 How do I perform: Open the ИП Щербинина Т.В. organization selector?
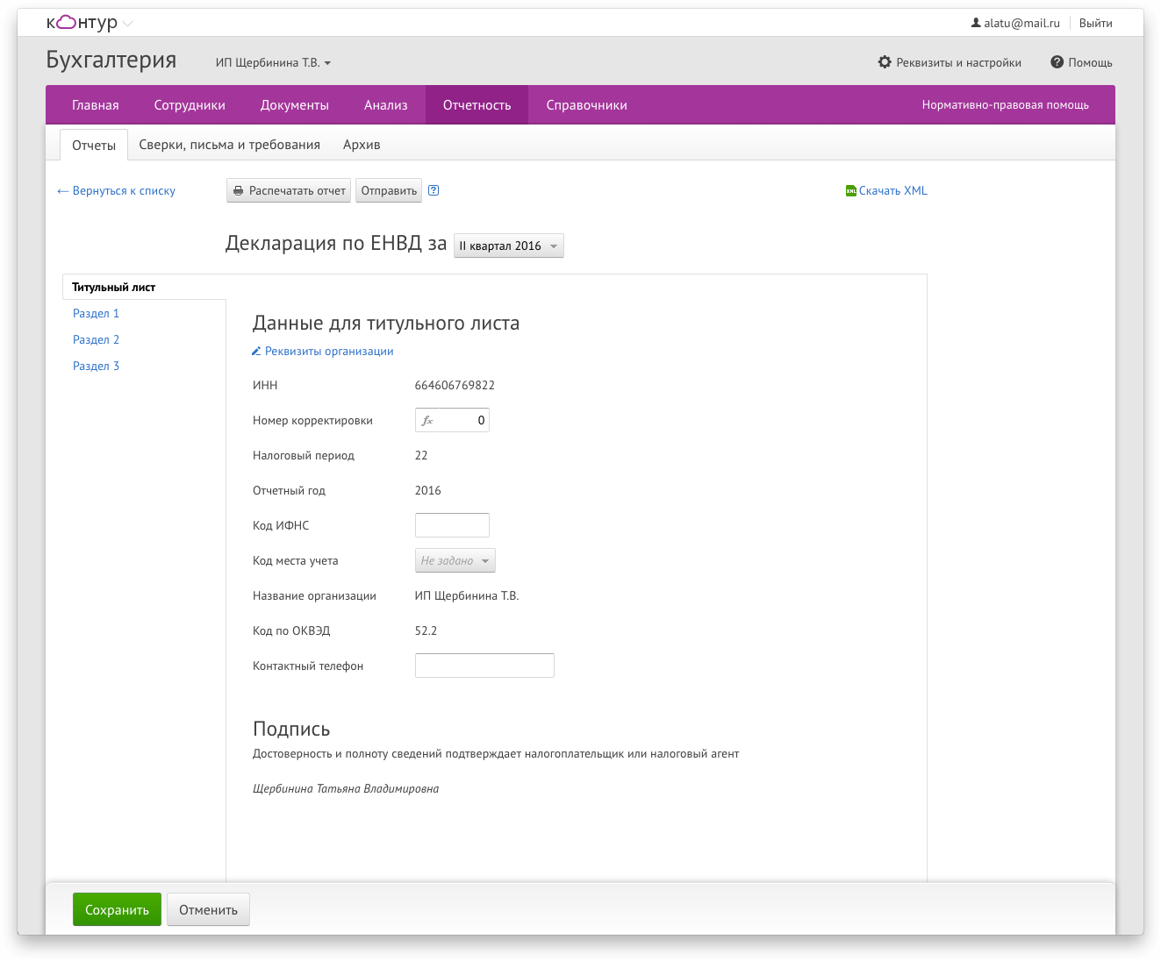click(x=274, y=63)
